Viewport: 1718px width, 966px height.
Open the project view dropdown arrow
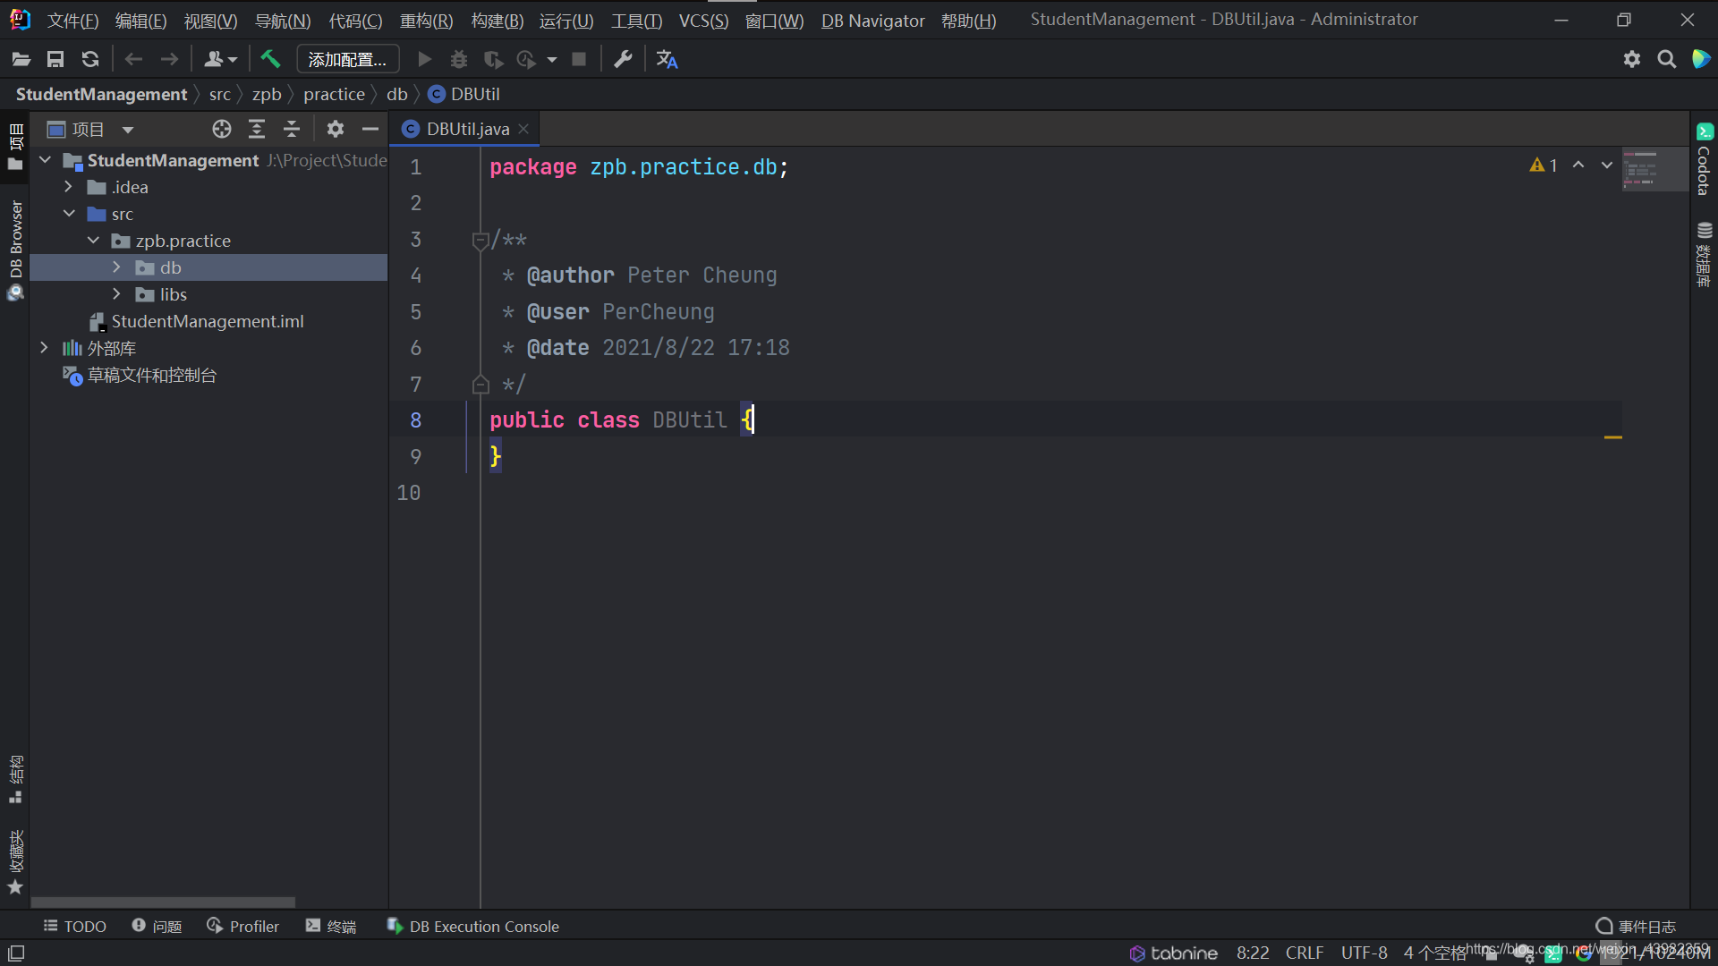pos(128,130)
